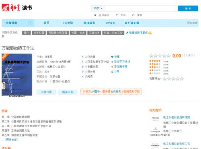Click chapter 第四章 工件的测量方法

[x=16, y=130]
